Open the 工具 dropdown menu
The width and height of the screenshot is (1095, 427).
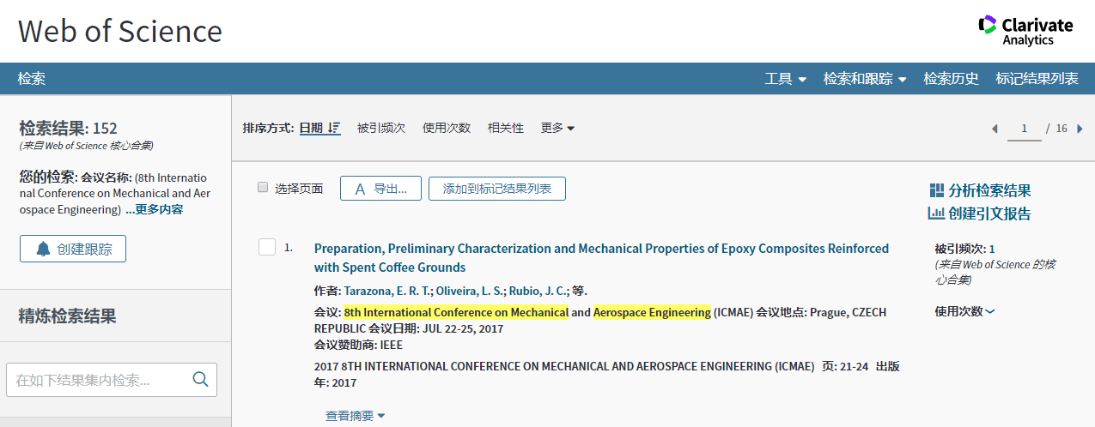[x=785, y=79]
